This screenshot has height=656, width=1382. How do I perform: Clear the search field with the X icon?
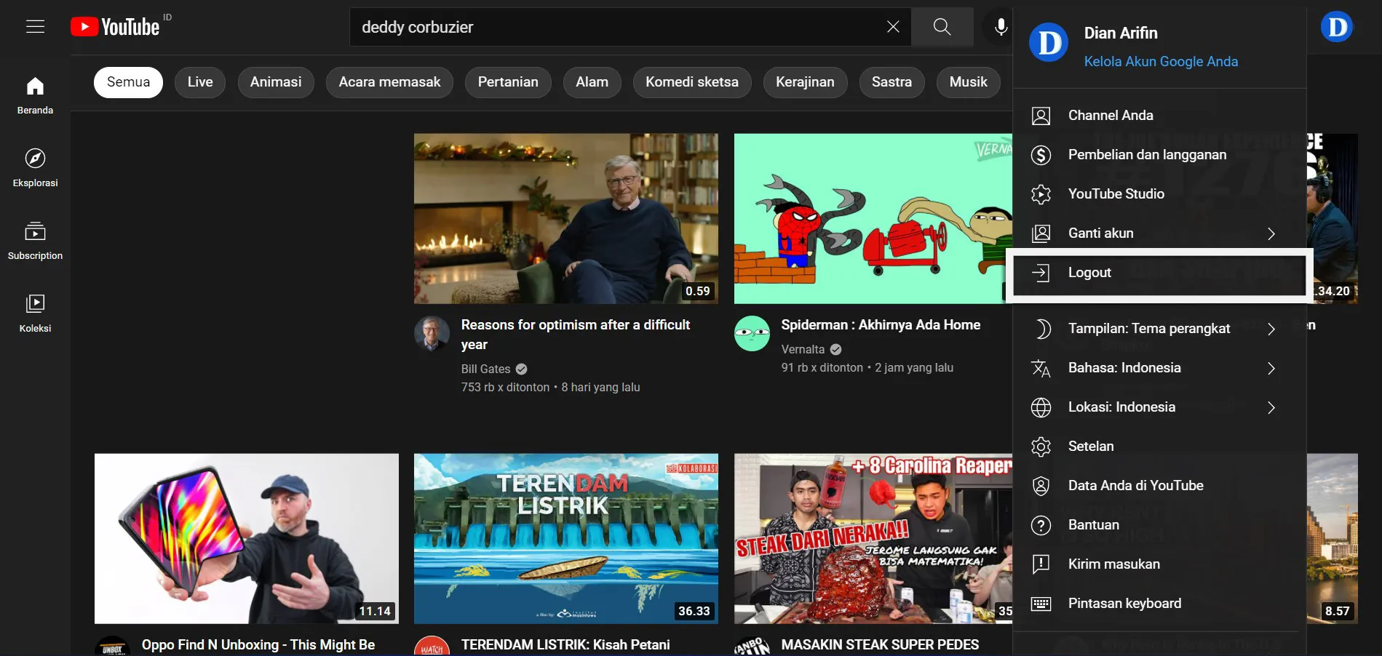[893, 26]
